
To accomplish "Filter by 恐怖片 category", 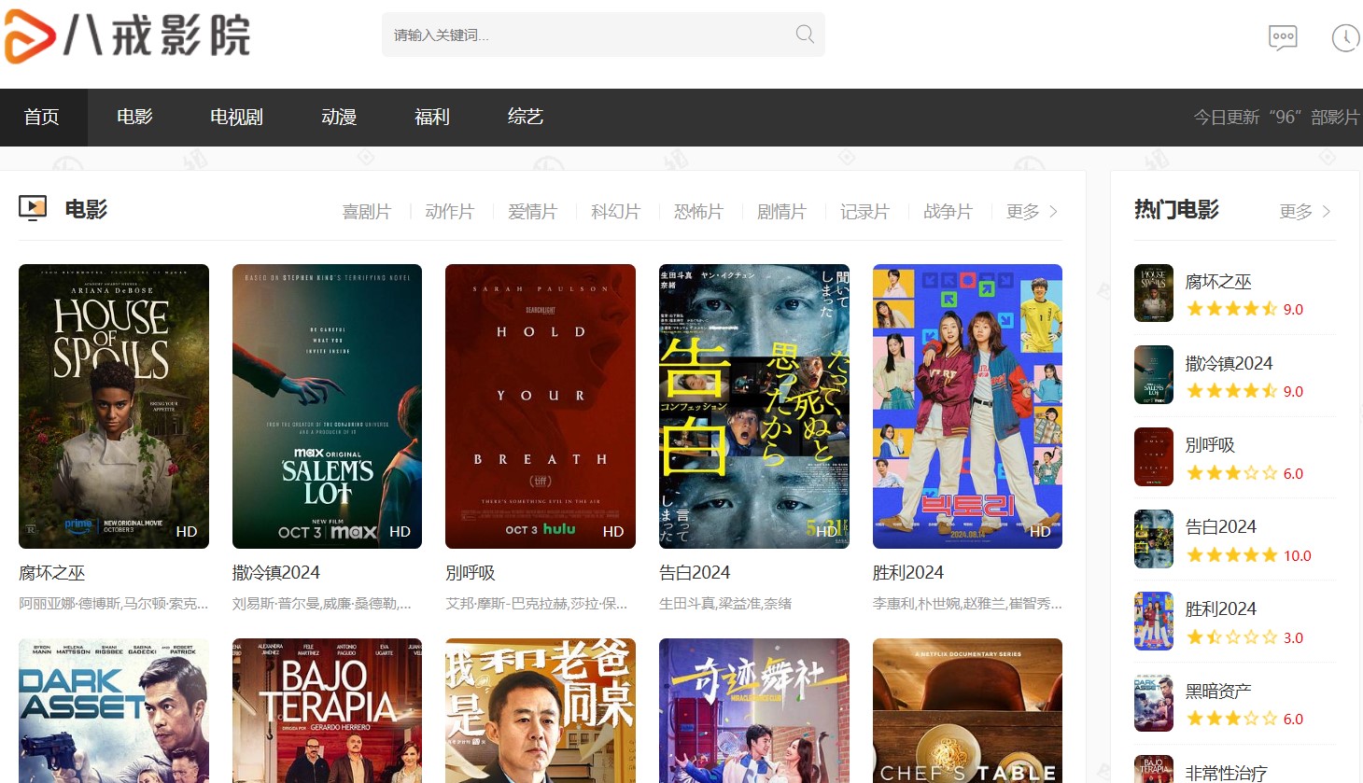I will [x=698, y=212].
